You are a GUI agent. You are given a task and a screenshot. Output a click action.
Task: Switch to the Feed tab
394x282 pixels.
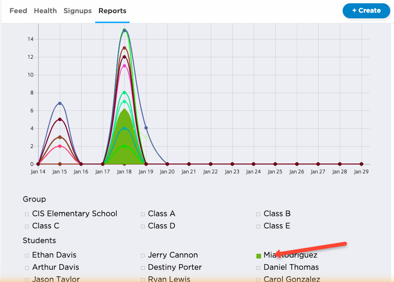coord(18,11)
